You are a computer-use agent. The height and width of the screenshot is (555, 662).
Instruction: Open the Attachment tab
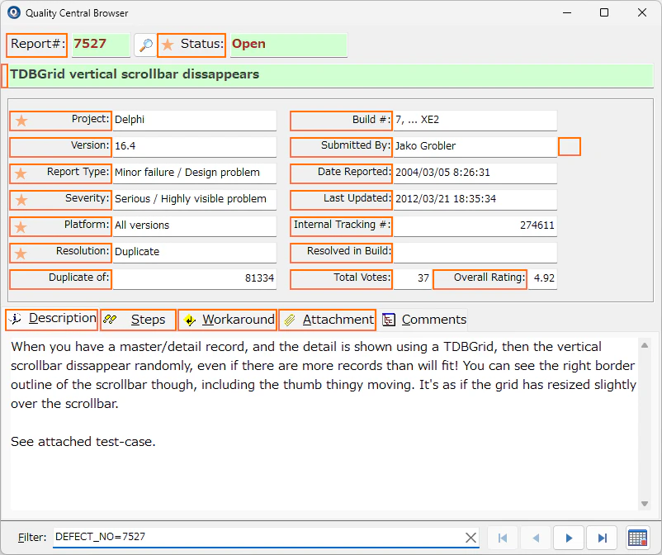tap(327, 320)
